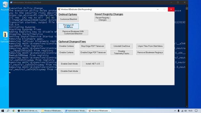Close the Windows10Debloater window
Viewport: 201px width, 113px height.
171,9
